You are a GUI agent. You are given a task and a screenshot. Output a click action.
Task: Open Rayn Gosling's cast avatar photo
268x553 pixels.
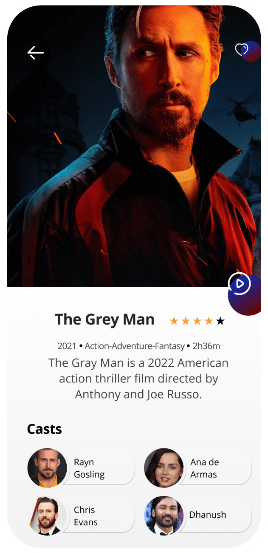tap(47, 468)
